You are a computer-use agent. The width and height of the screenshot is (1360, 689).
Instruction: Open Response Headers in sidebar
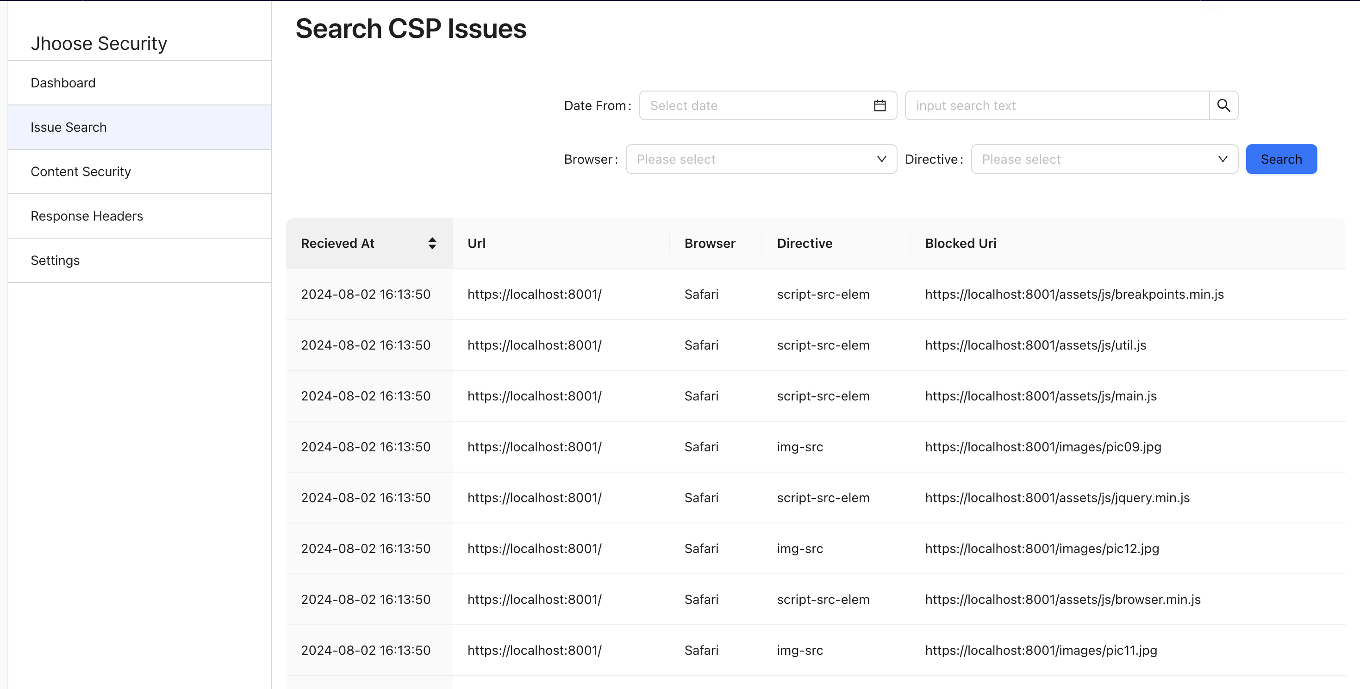tap(87, 216)
